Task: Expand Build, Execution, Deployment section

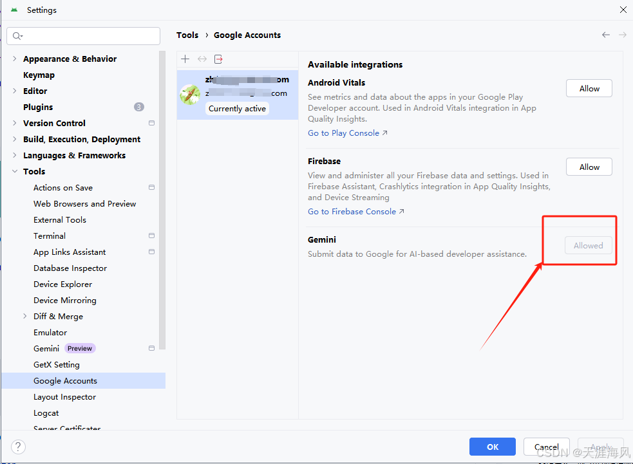Action: tap(15, 139)
